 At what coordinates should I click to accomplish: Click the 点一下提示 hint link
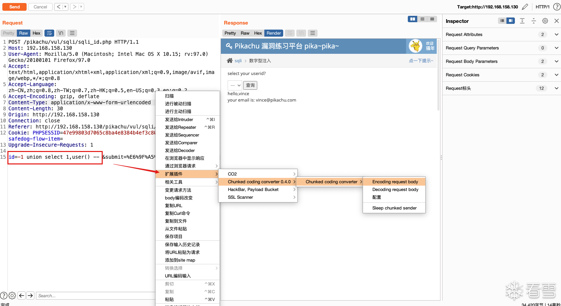pyautogui.click(x=421, y=61)
